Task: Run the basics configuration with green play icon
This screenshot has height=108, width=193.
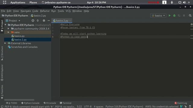Action: pos(169,16)
